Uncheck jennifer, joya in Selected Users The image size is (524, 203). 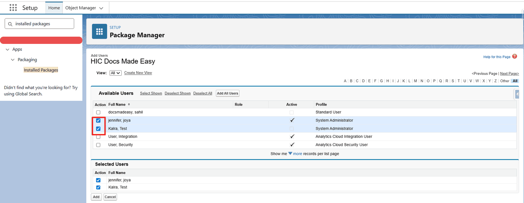pos(98,180)
